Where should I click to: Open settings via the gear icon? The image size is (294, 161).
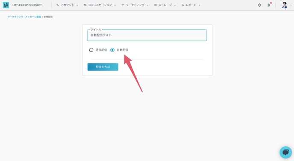coord(259,5)
